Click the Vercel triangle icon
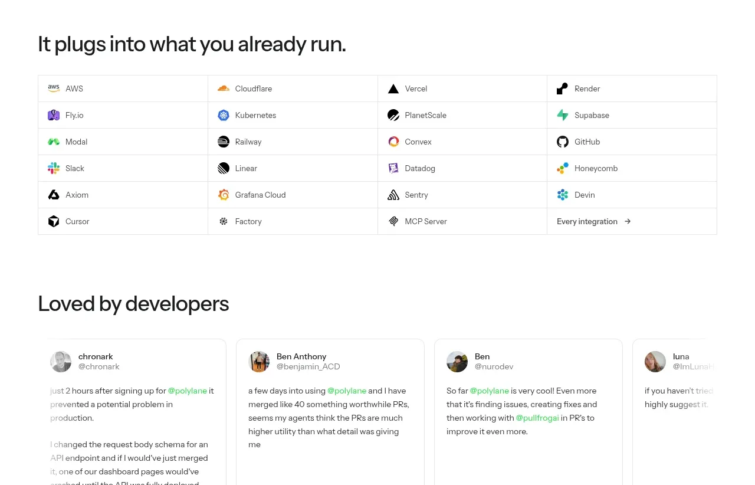This screenshot has width=755, height=485. 393,89
